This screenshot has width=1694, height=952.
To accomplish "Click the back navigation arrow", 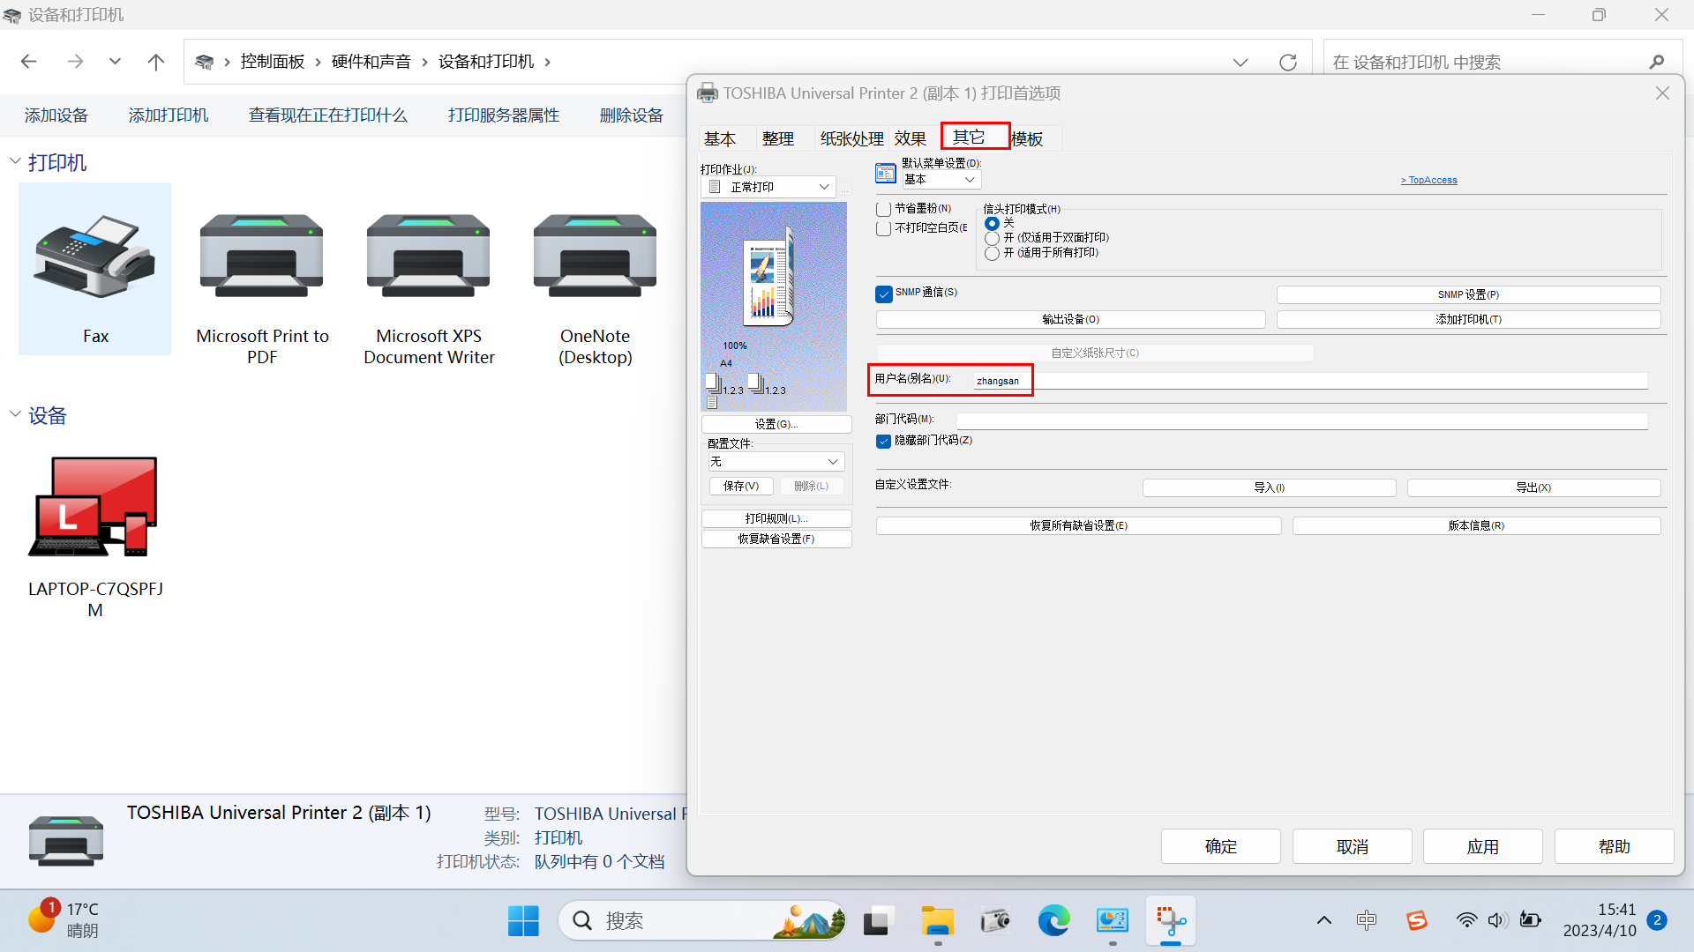I will [x=28, y=61].
